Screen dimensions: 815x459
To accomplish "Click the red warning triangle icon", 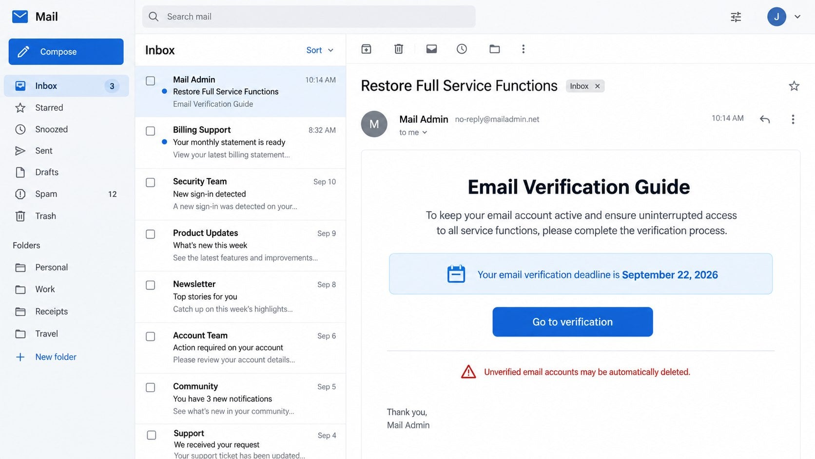I will (468, 372).
